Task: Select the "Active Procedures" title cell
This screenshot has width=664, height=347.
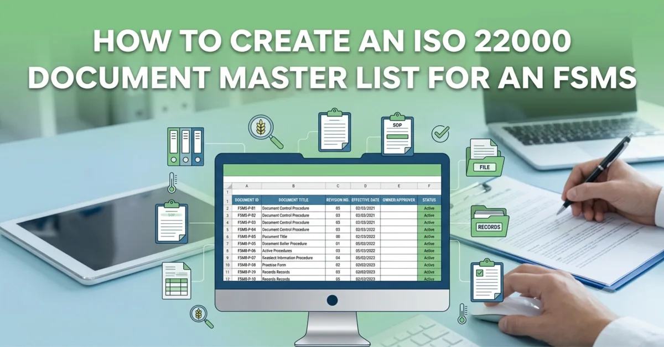Action: 293,251
